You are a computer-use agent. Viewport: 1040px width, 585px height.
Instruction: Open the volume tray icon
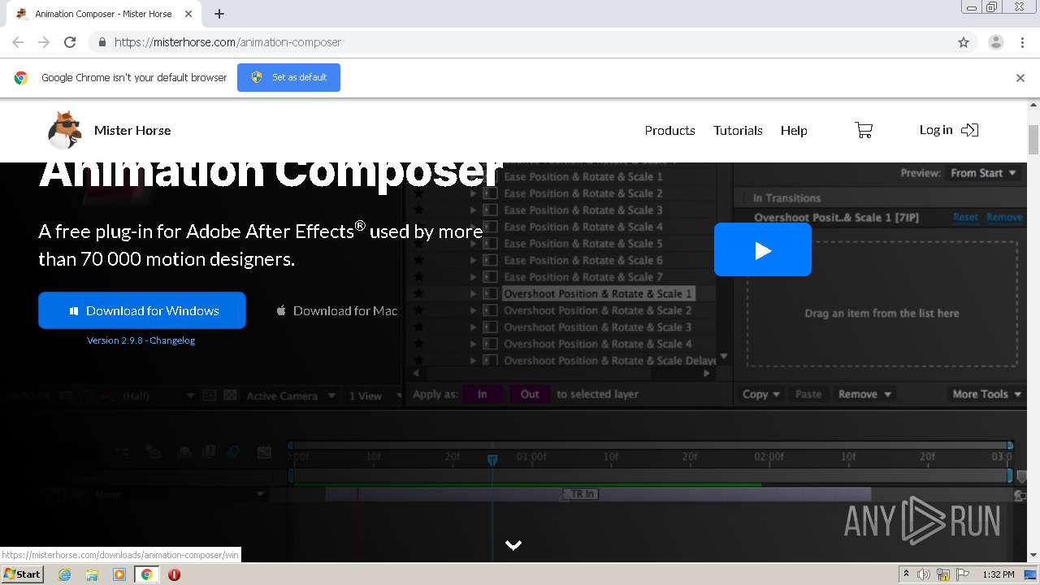(x=923, y=574)
